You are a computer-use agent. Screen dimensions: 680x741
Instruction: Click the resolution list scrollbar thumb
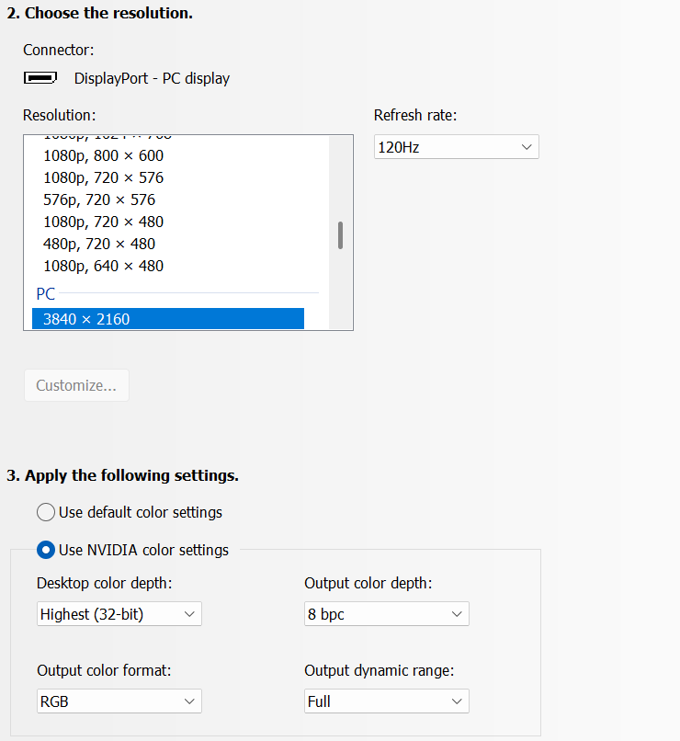(x=341, y=234)
